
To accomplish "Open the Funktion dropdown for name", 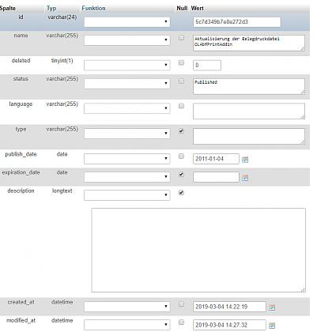I will click(x=127, y=40).
